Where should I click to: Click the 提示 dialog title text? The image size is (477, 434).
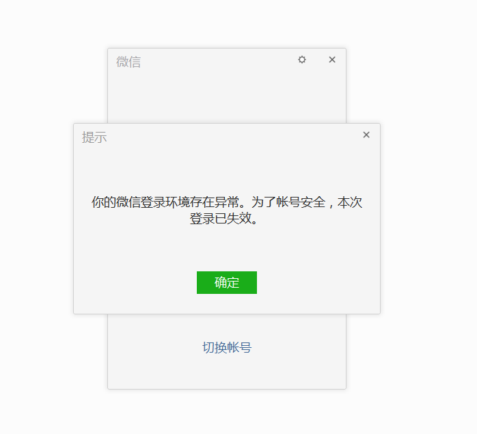click(94, 137)
